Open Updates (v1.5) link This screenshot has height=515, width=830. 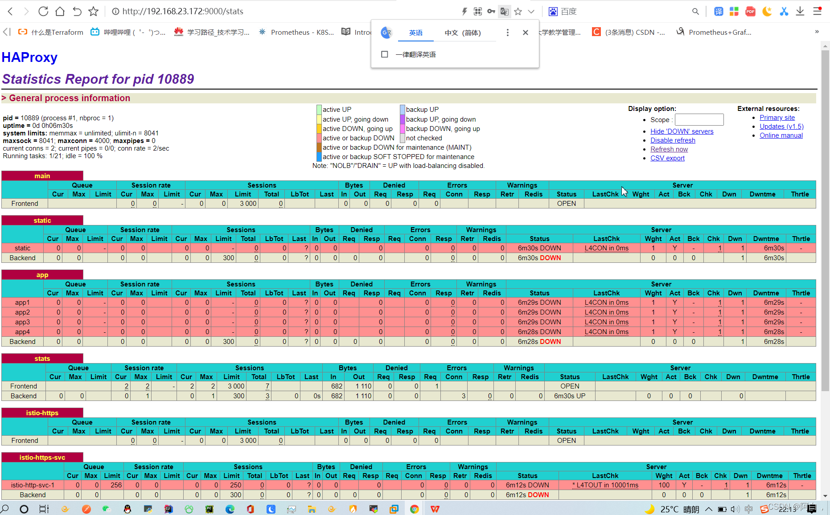click(x=781, y=126)
